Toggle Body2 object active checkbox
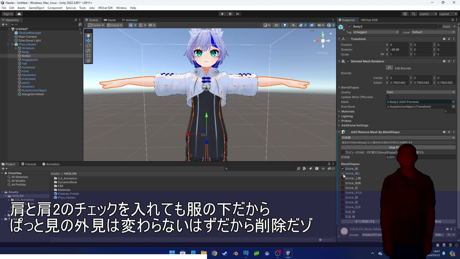 [x=349, y=26]
